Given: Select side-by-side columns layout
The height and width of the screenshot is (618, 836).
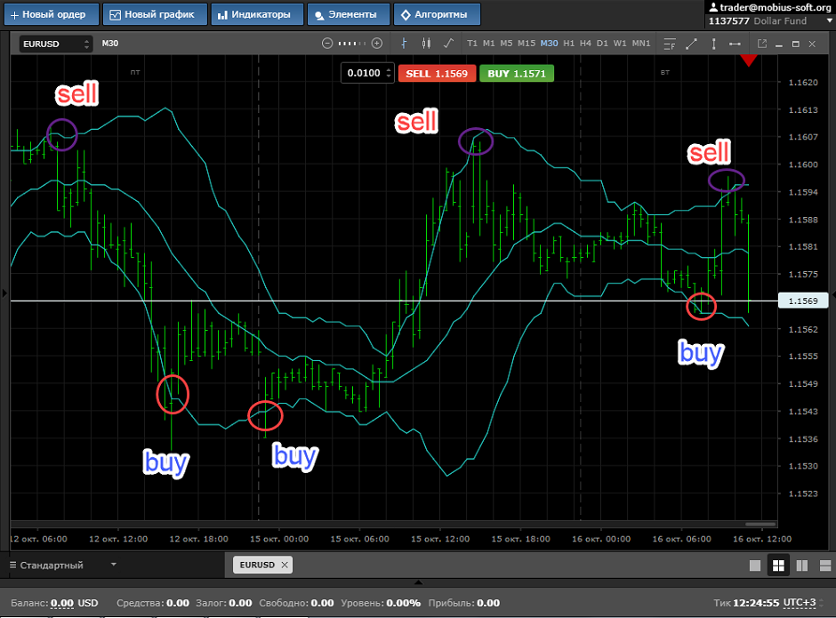Looking at the screenshot, I should click(802, 566).
